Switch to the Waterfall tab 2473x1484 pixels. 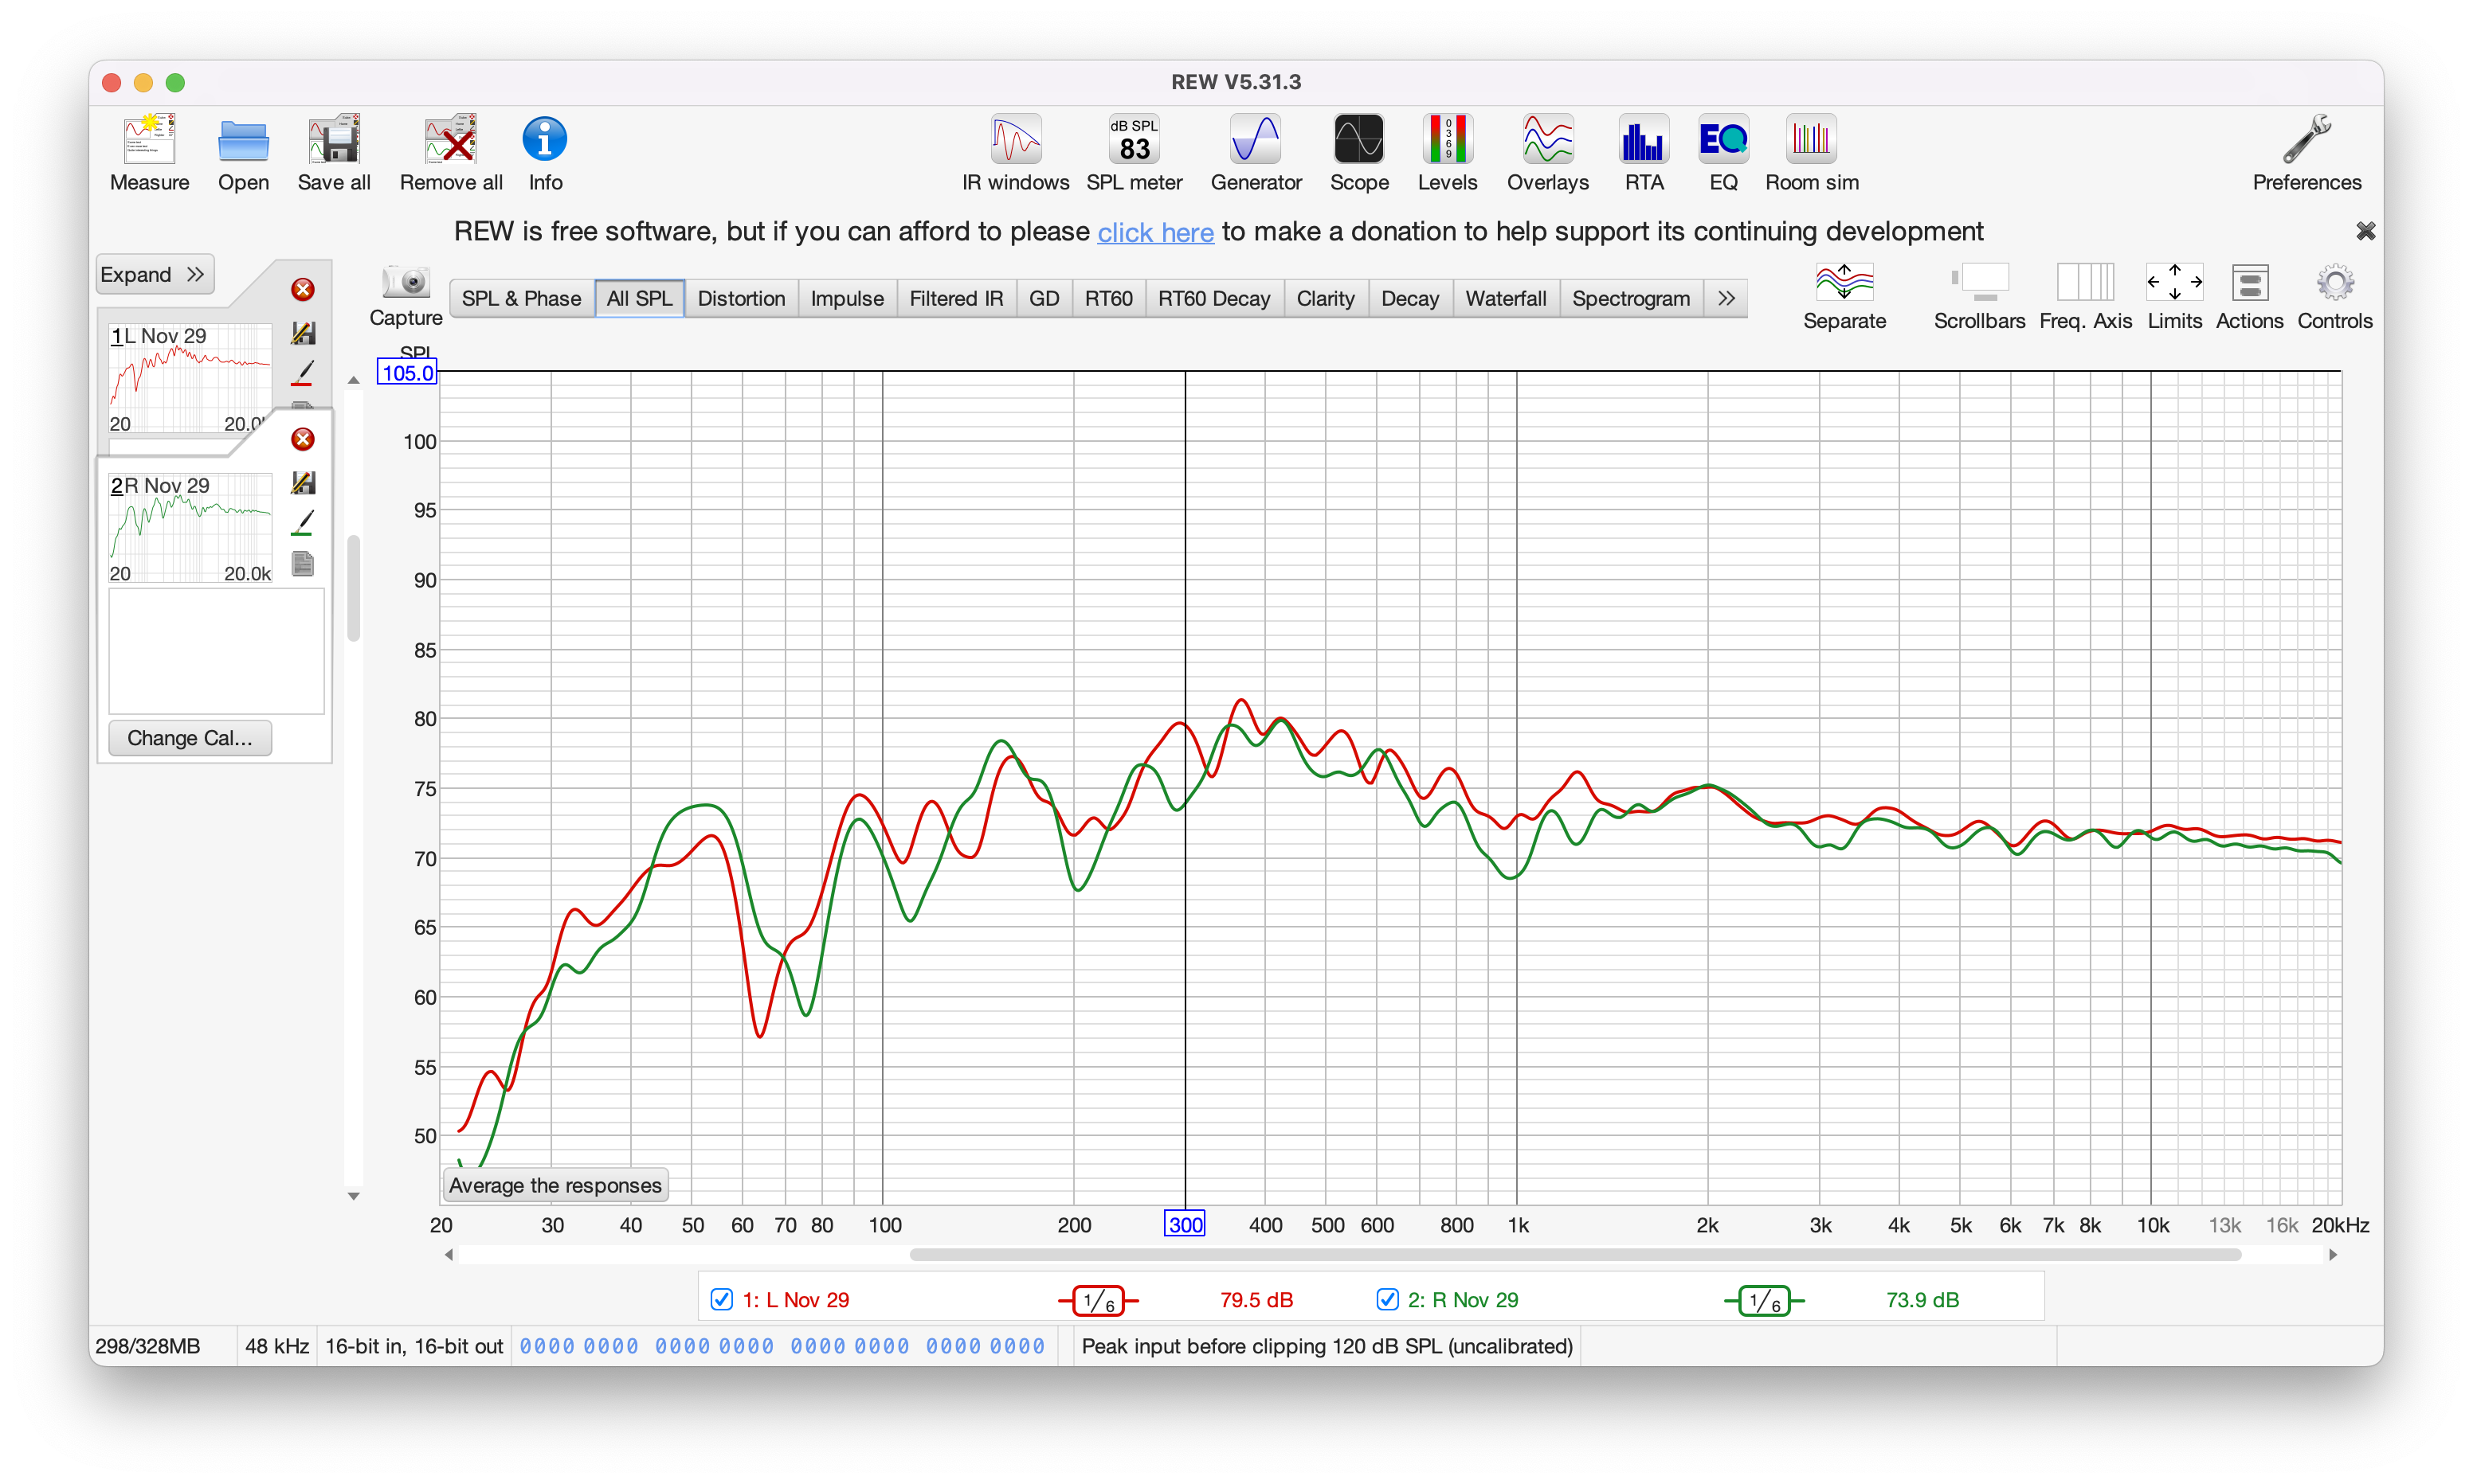1505,298
